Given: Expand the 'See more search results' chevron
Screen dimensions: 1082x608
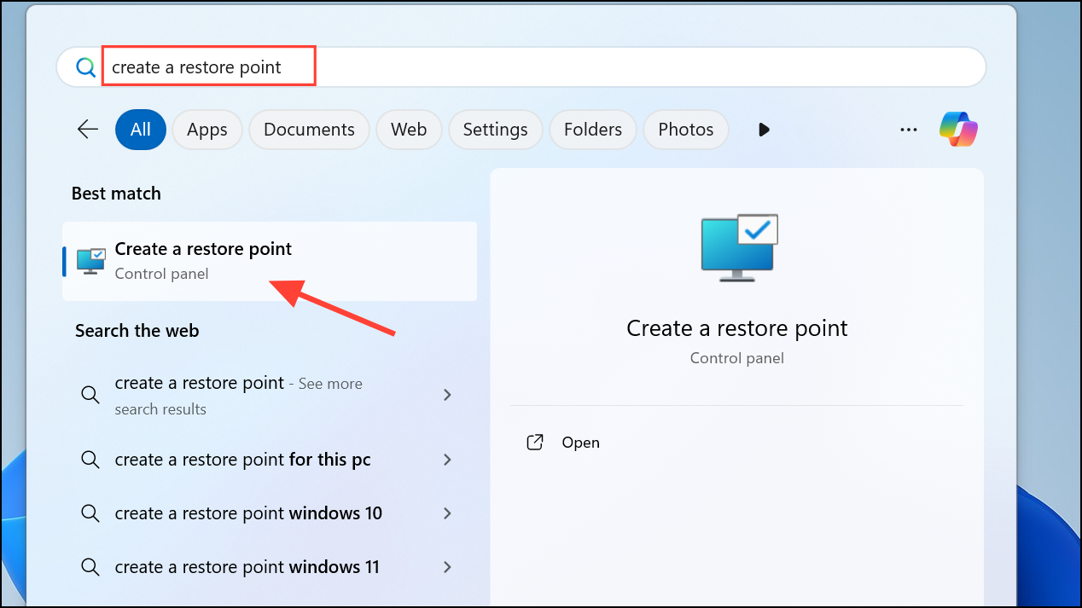Looking at the screenshot, I should tap(447, 395).
